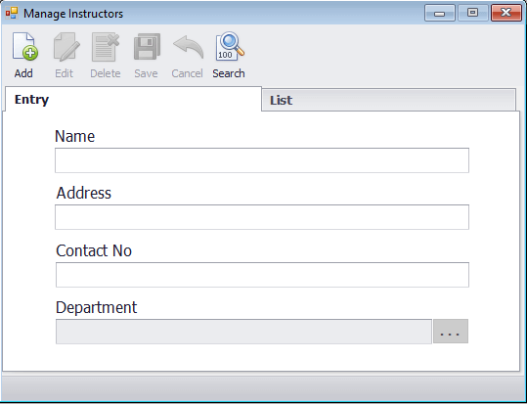527x404 pixels.
Task: Click into the Address text field
Action: [262, 217]
